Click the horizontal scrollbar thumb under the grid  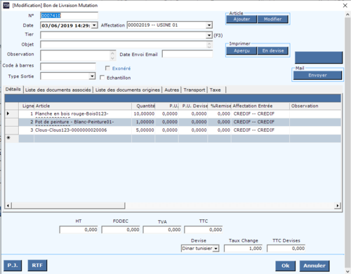coord(68,205)
